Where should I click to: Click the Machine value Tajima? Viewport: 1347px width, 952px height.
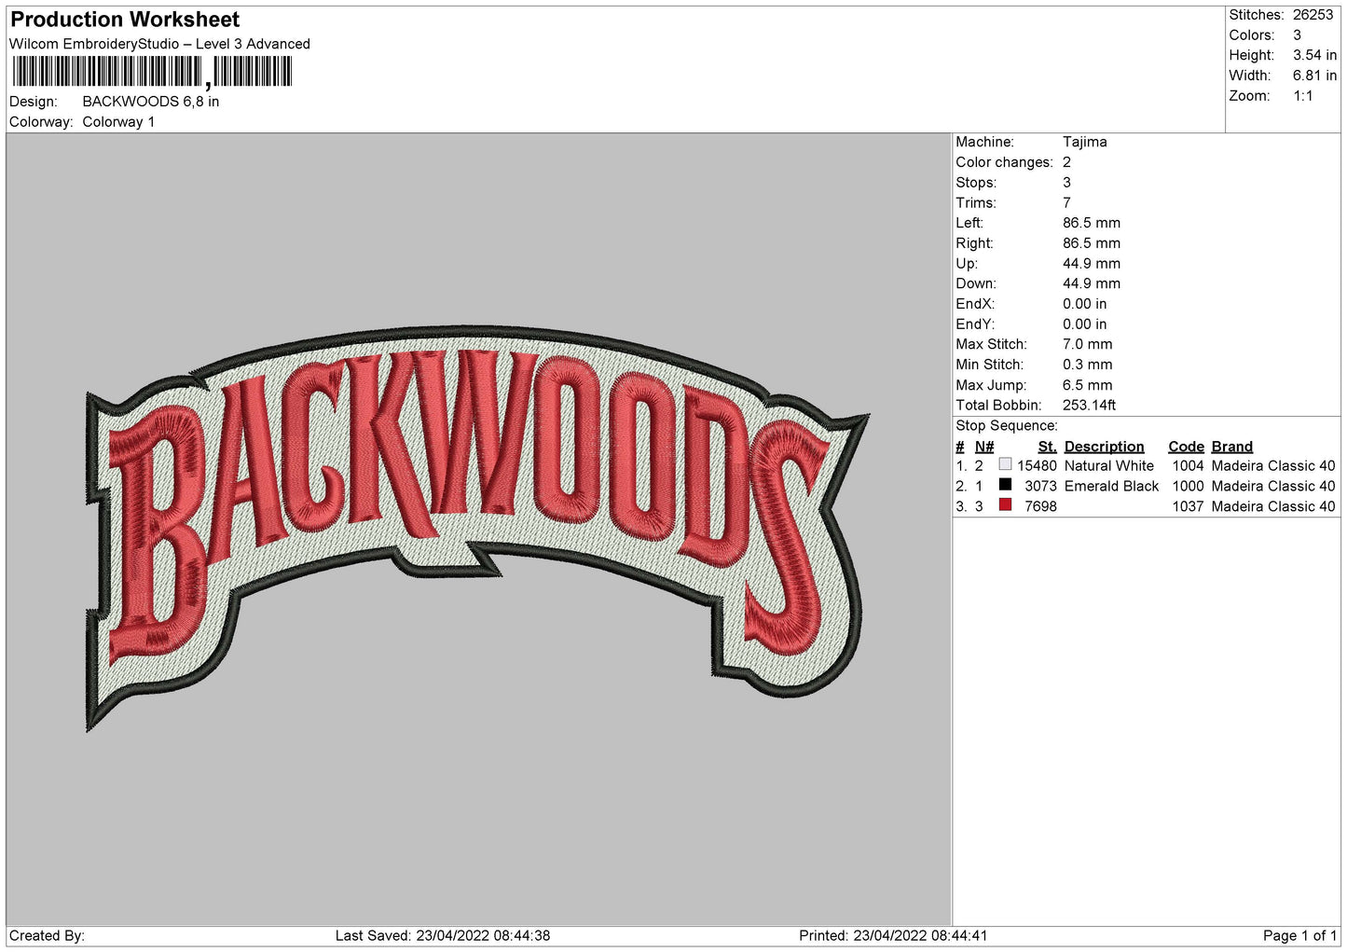(1085, 142)
